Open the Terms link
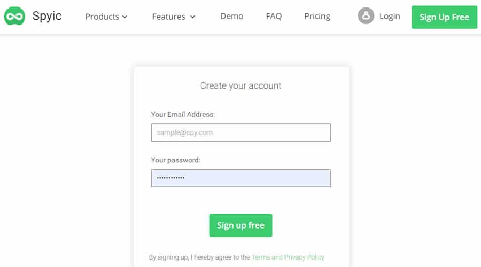 (x=261, y=257)
